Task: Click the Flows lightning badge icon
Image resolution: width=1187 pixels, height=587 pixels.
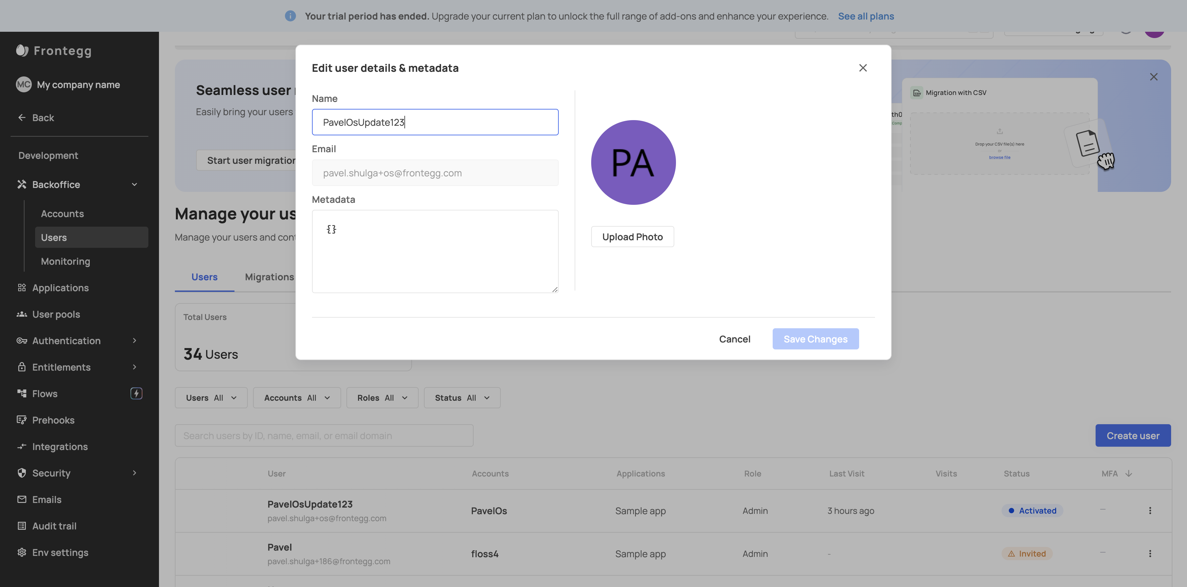Action: [x=136, y=393]
